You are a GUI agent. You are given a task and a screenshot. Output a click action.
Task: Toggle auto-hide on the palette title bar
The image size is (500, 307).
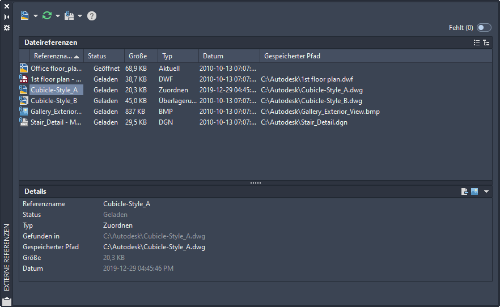(7, 17)
